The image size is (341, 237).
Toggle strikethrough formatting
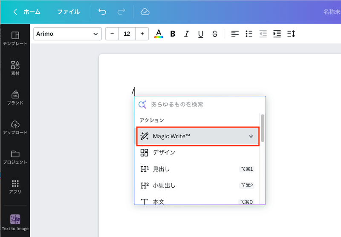(x=215, y=34)
